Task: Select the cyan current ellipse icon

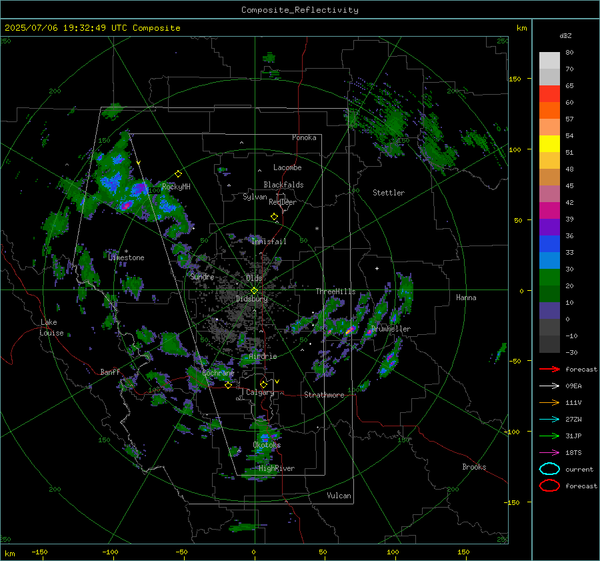Action: [x=549, y=469]
